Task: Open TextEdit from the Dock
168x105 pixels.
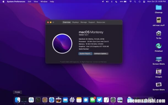Action: [106, 100]
